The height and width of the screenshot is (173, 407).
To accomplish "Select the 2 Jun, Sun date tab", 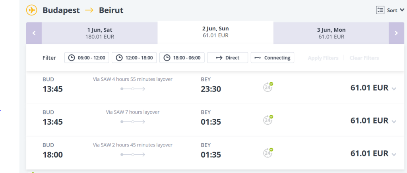I will (215, 32).
